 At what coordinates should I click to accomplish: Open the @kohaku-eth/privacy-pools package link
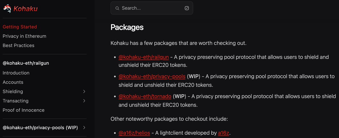click(x=152, y=76)
